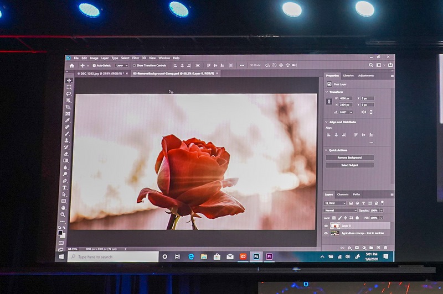Open the Fill dropdown arrow

382,218
